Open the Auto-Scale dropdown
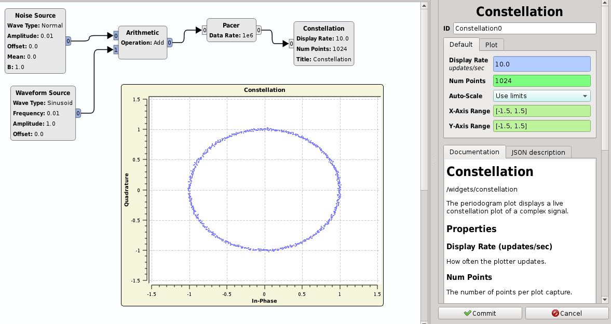 541,96
